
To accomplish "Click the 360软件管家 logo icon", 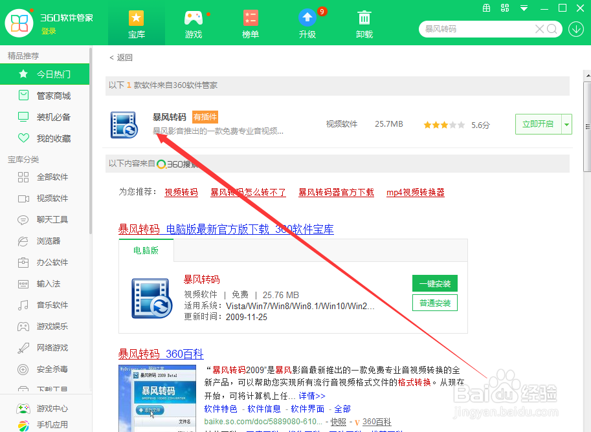I will pyautogui.click(x=19, y=23).
